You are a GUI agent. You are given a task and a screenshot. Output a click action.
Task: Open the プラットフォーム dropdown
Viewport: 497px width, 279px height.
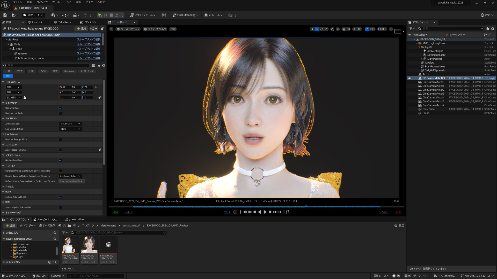pyautogui.click(x=143, y=15)
